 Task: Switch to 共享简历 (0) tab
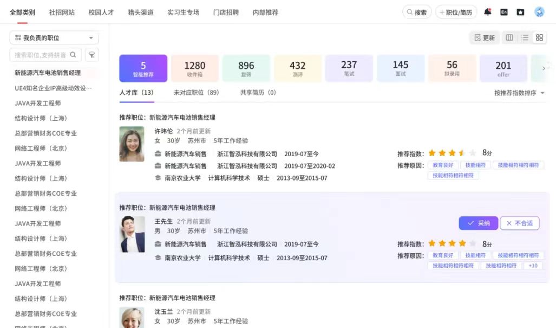[x=258, y=93]
